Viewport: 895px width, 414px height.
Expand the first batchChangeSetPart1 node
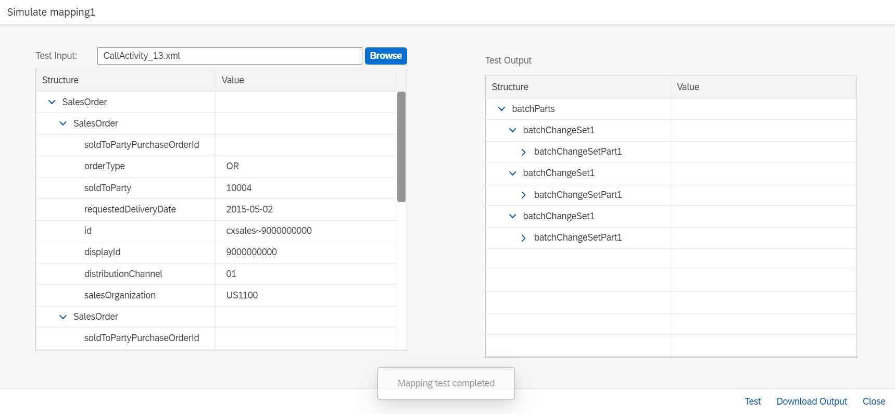click(x=523, y=152)
